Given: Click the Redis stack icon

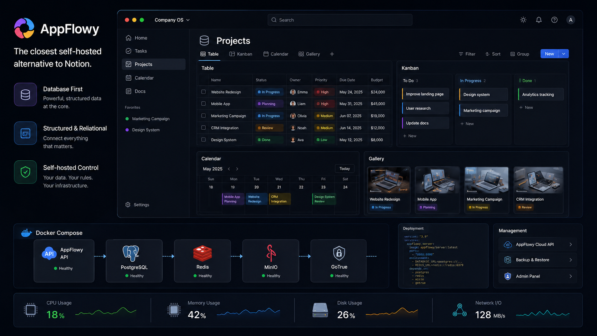Looking at the screenshot, I should pyautogui.click(x=202, y=253).
